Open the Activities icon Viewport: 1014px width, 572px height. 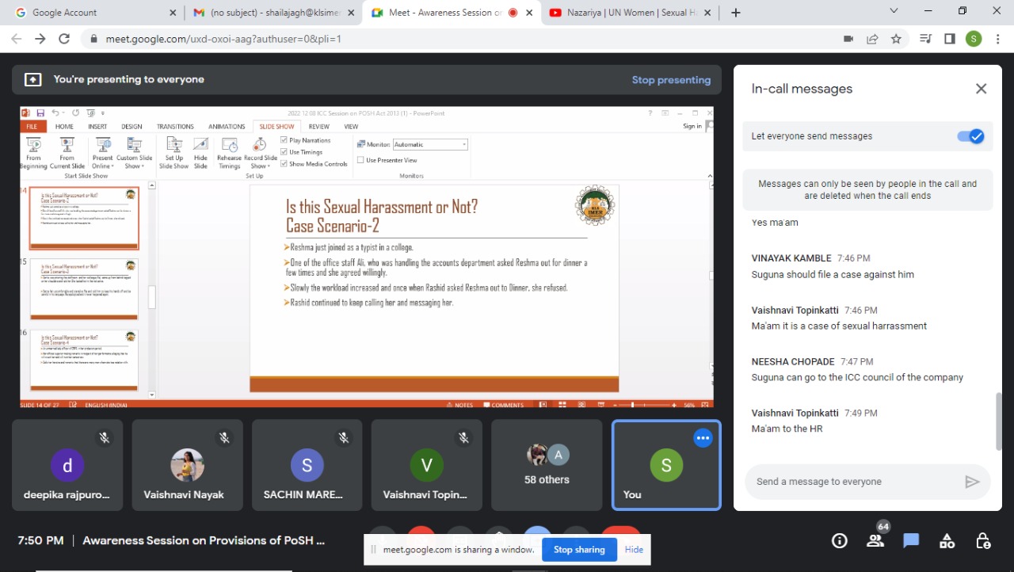947,541
